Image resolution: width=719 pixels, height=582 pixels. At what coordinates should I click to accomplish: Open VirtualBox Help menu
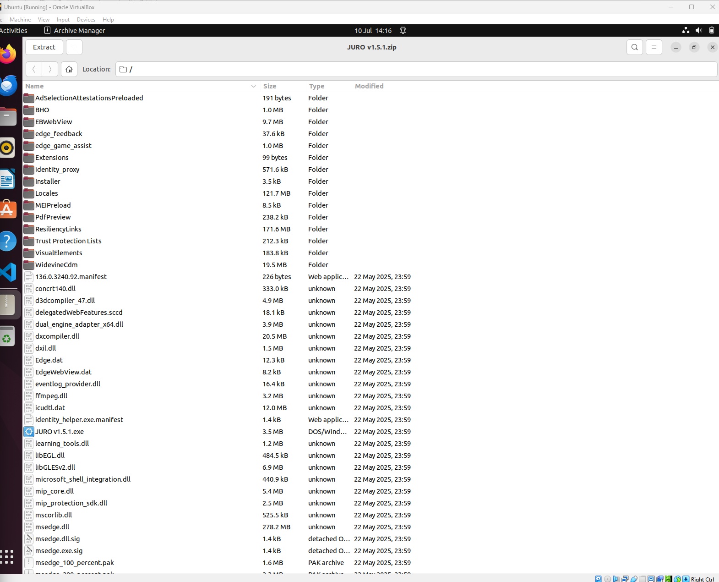point(108,20)
